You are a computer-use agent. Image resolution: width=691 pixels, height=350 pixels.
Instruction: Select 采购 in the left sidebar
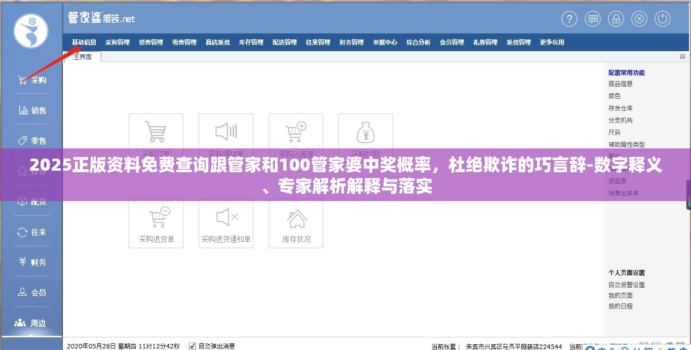point(31,80)
